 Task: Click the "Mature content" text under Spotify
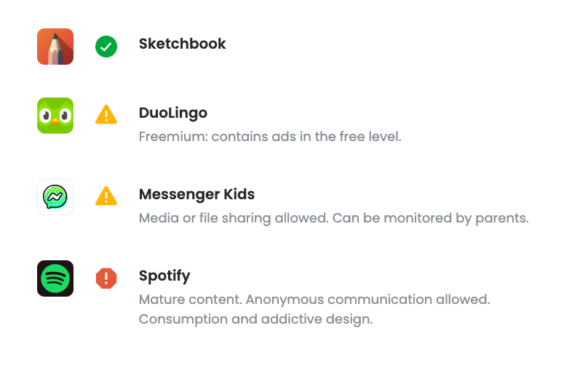pos(185,299)
